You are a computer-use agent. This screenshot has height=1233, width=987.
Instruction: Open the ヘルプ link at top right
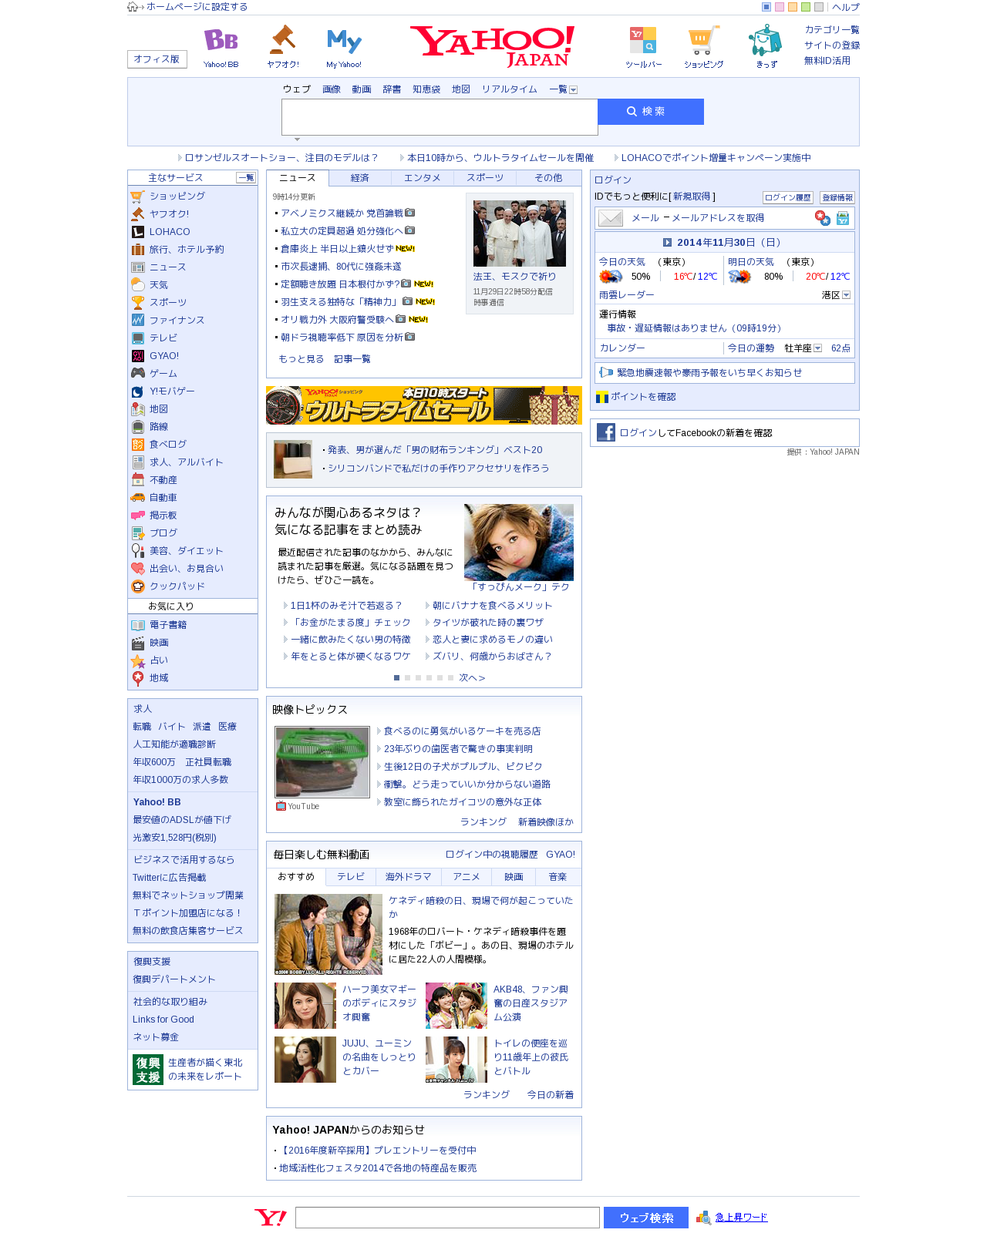pyautogui.click(x=846, y=7)
